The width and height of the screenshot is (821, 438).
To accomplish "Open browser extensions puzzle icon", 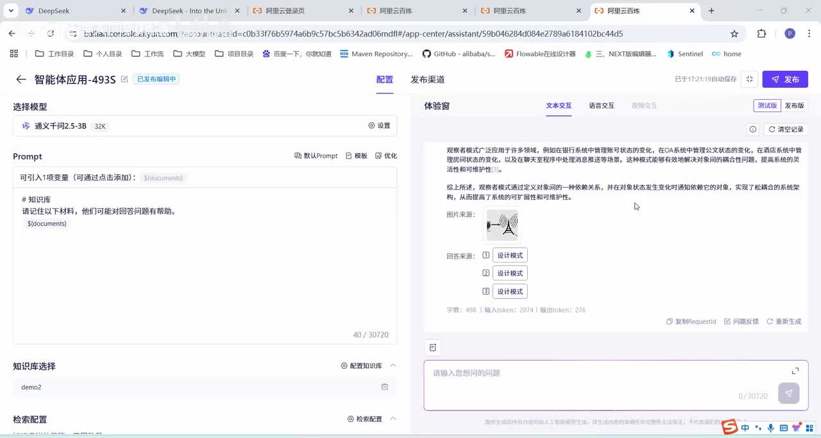I will (761, 33).
